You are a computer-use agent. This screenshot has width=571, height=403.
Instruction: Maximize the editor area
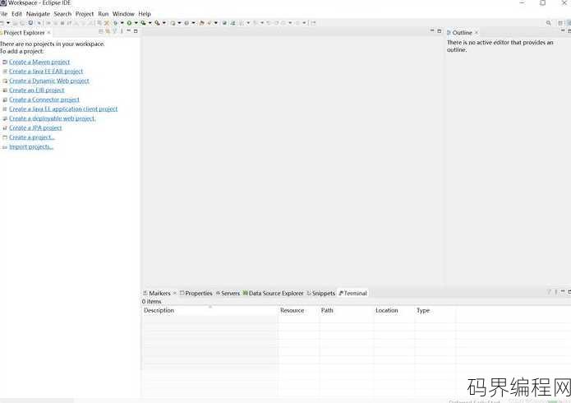click(440, 31)
